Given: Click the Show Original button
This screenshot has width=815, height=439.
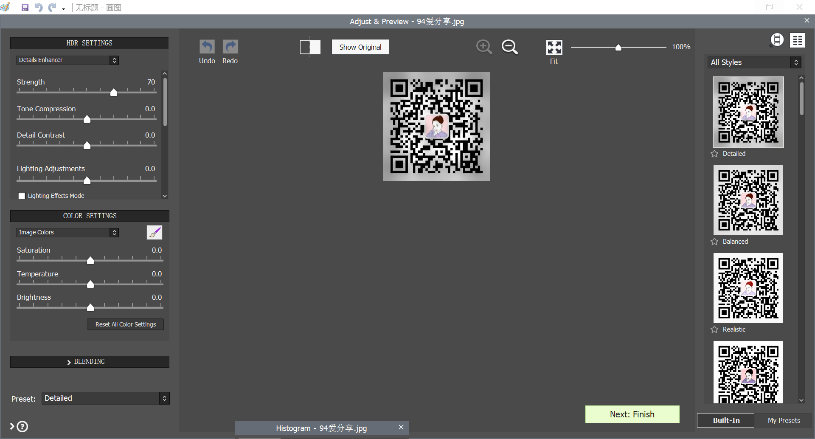Looking at the screenshot, I should pos(360,47).
